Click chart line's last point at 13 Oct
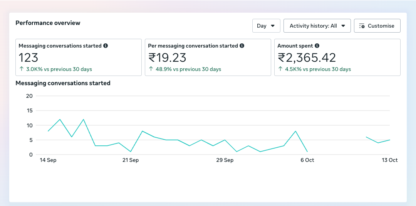The image size is (416, 206). 390,140
